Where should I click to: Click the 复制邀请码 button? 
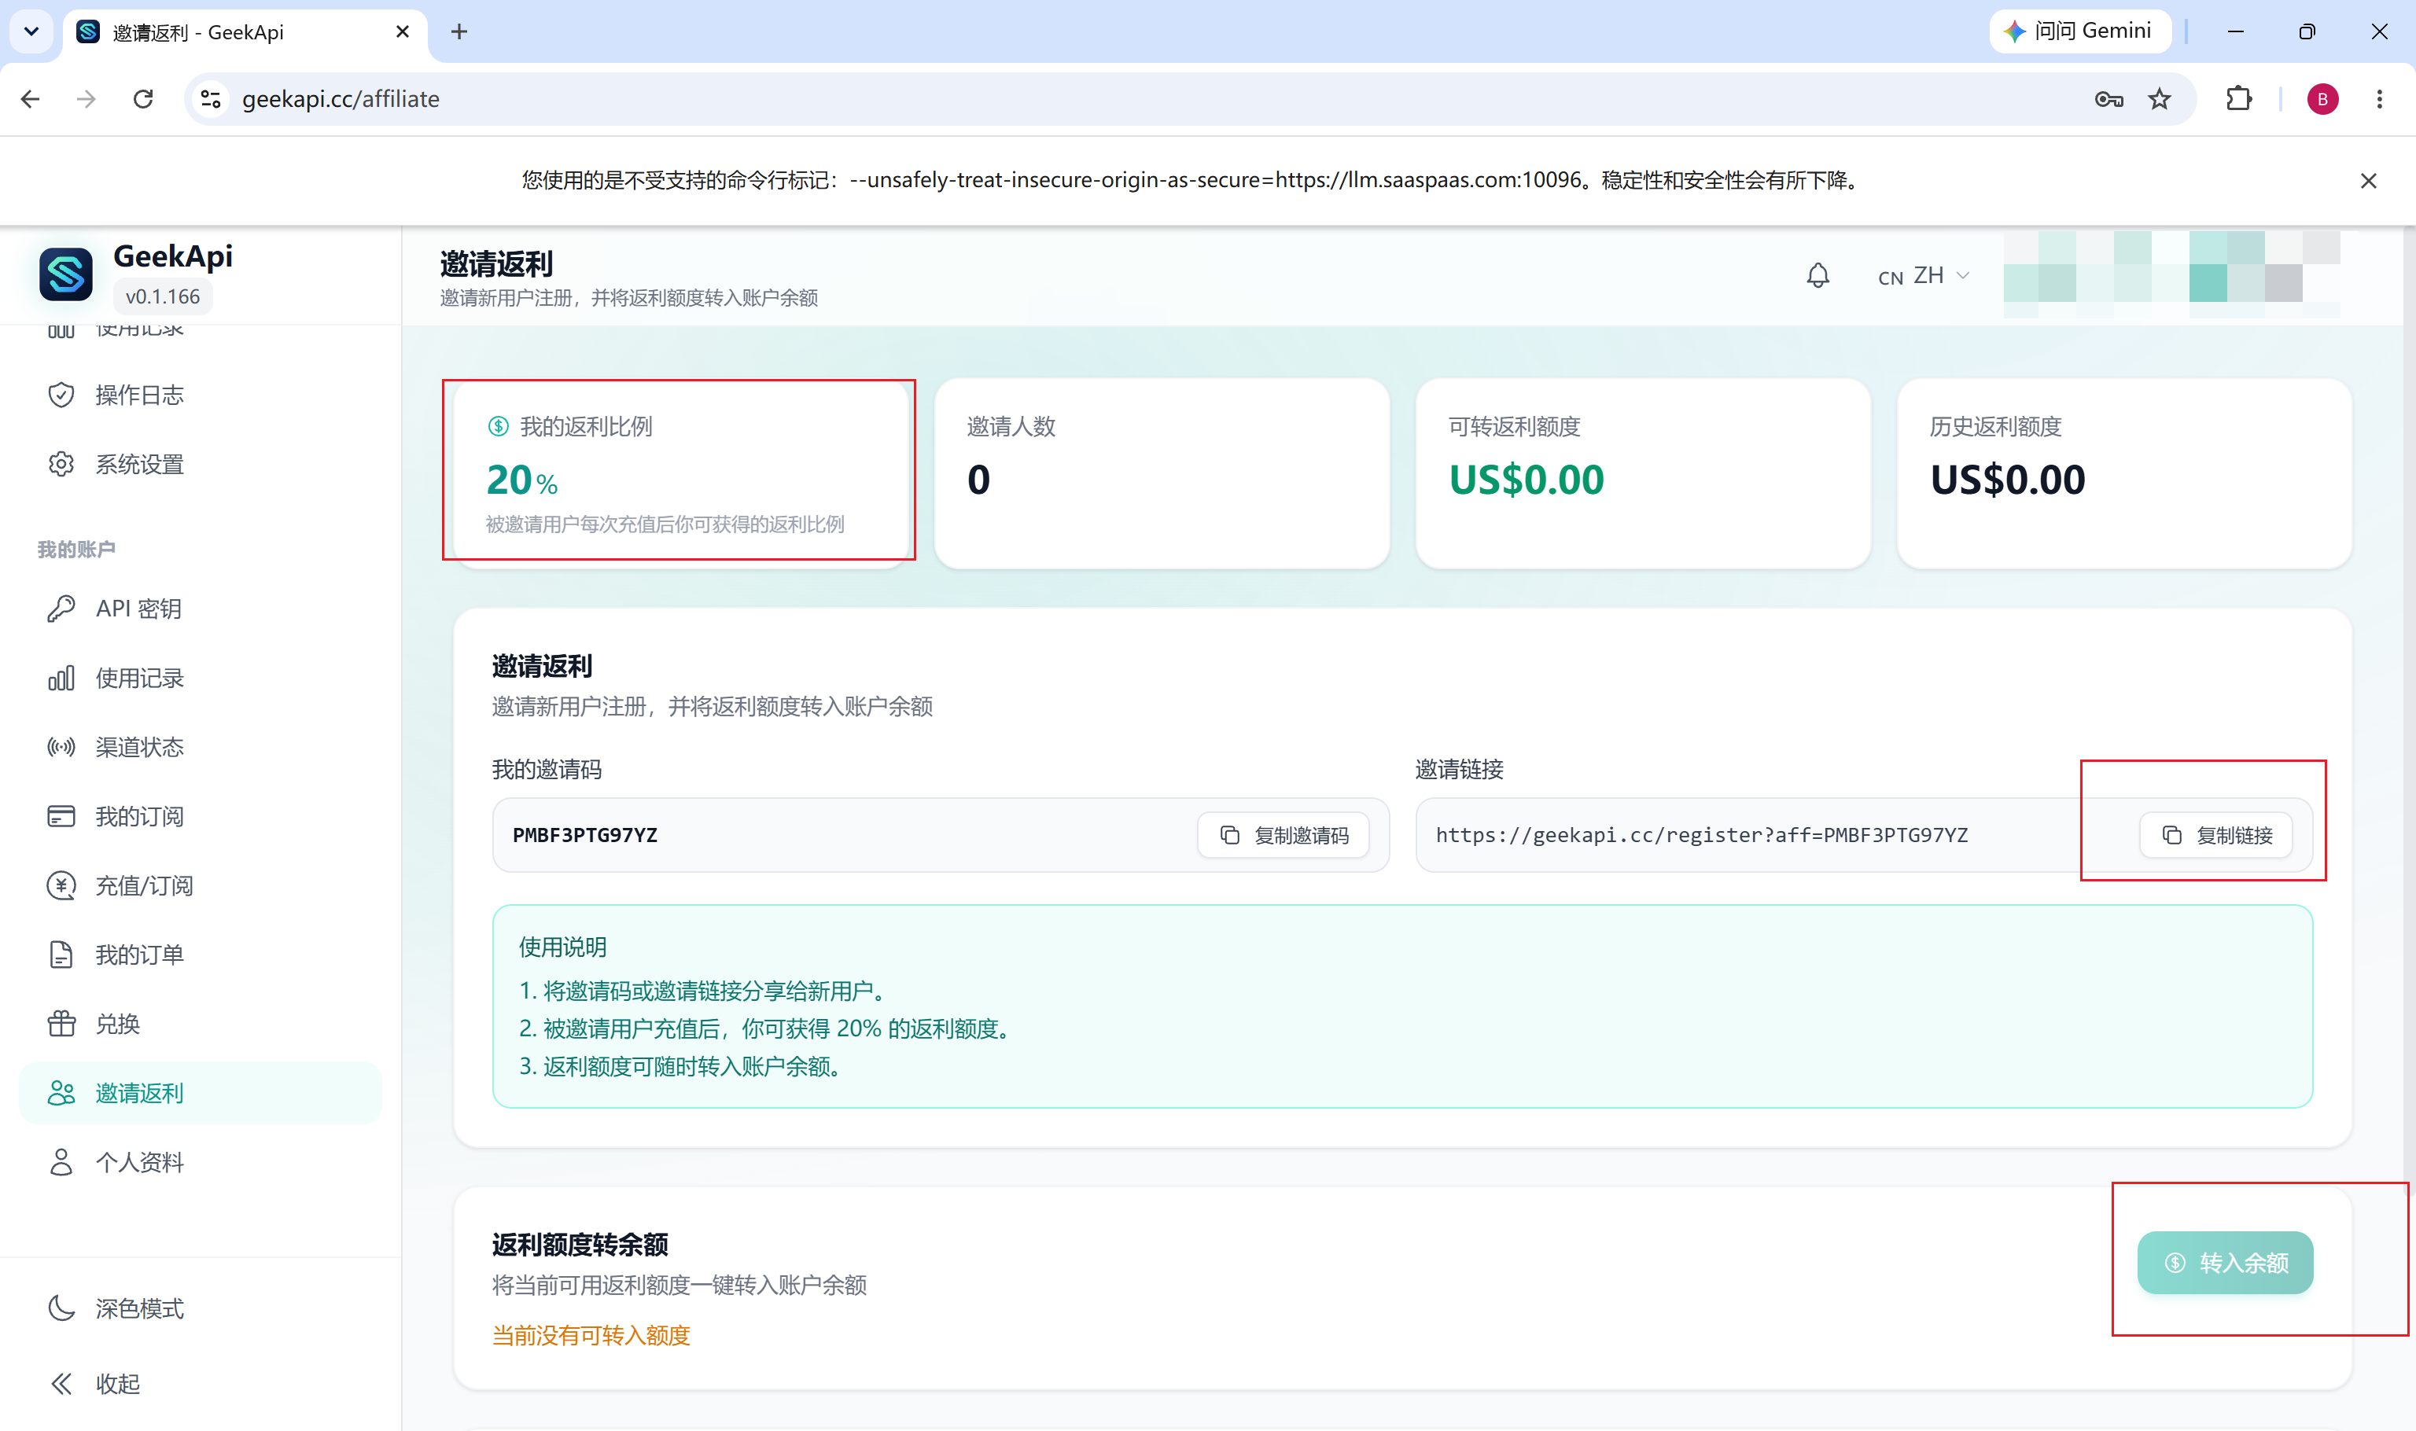(1283, 835)
